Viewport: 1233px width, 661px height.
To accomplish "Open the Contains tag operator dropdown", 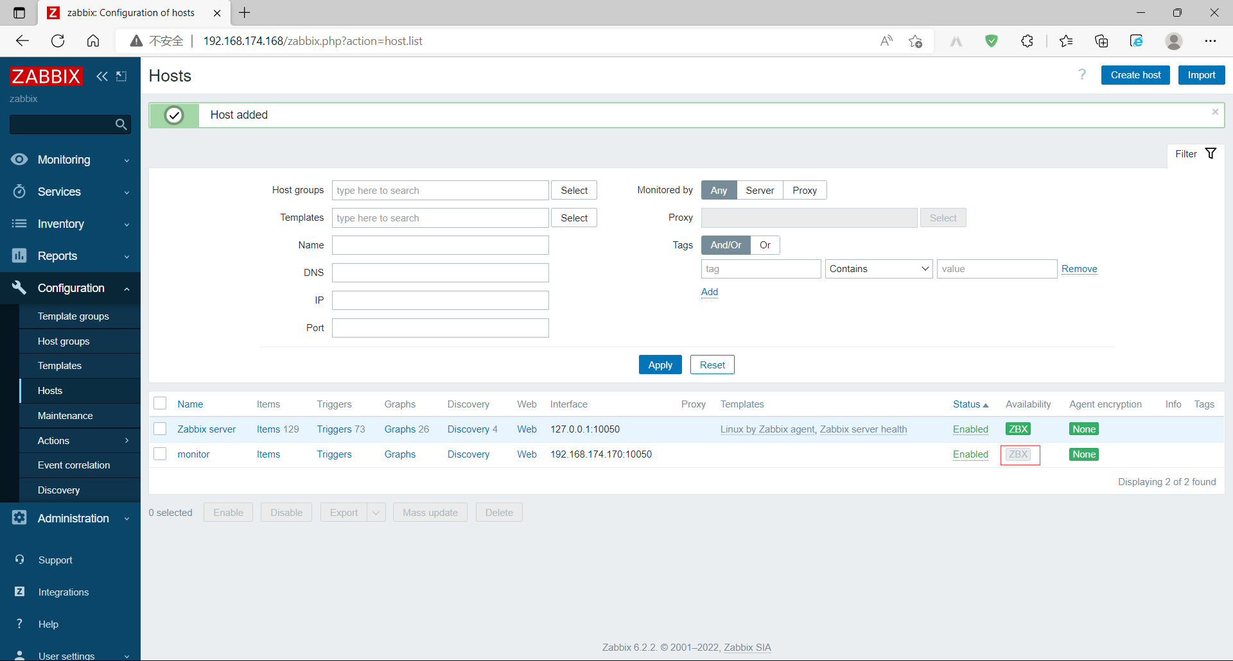I will 879,269.
